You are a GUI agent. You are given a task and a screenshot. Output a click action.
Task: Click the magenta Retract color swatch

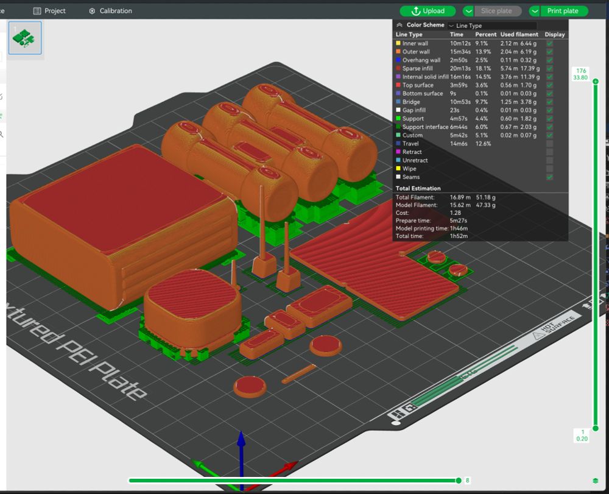(398, 152)
